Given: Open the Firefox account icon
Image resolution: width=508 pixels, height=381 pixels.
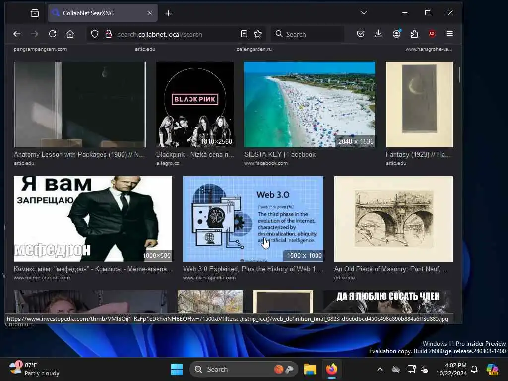Looking at the screenshot, I should [396, 34].
